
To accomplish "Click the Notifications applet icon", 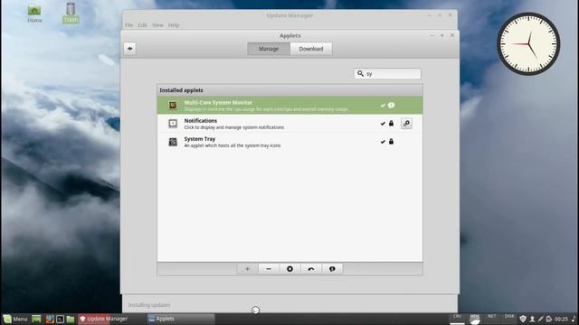I will coord(173,124).
